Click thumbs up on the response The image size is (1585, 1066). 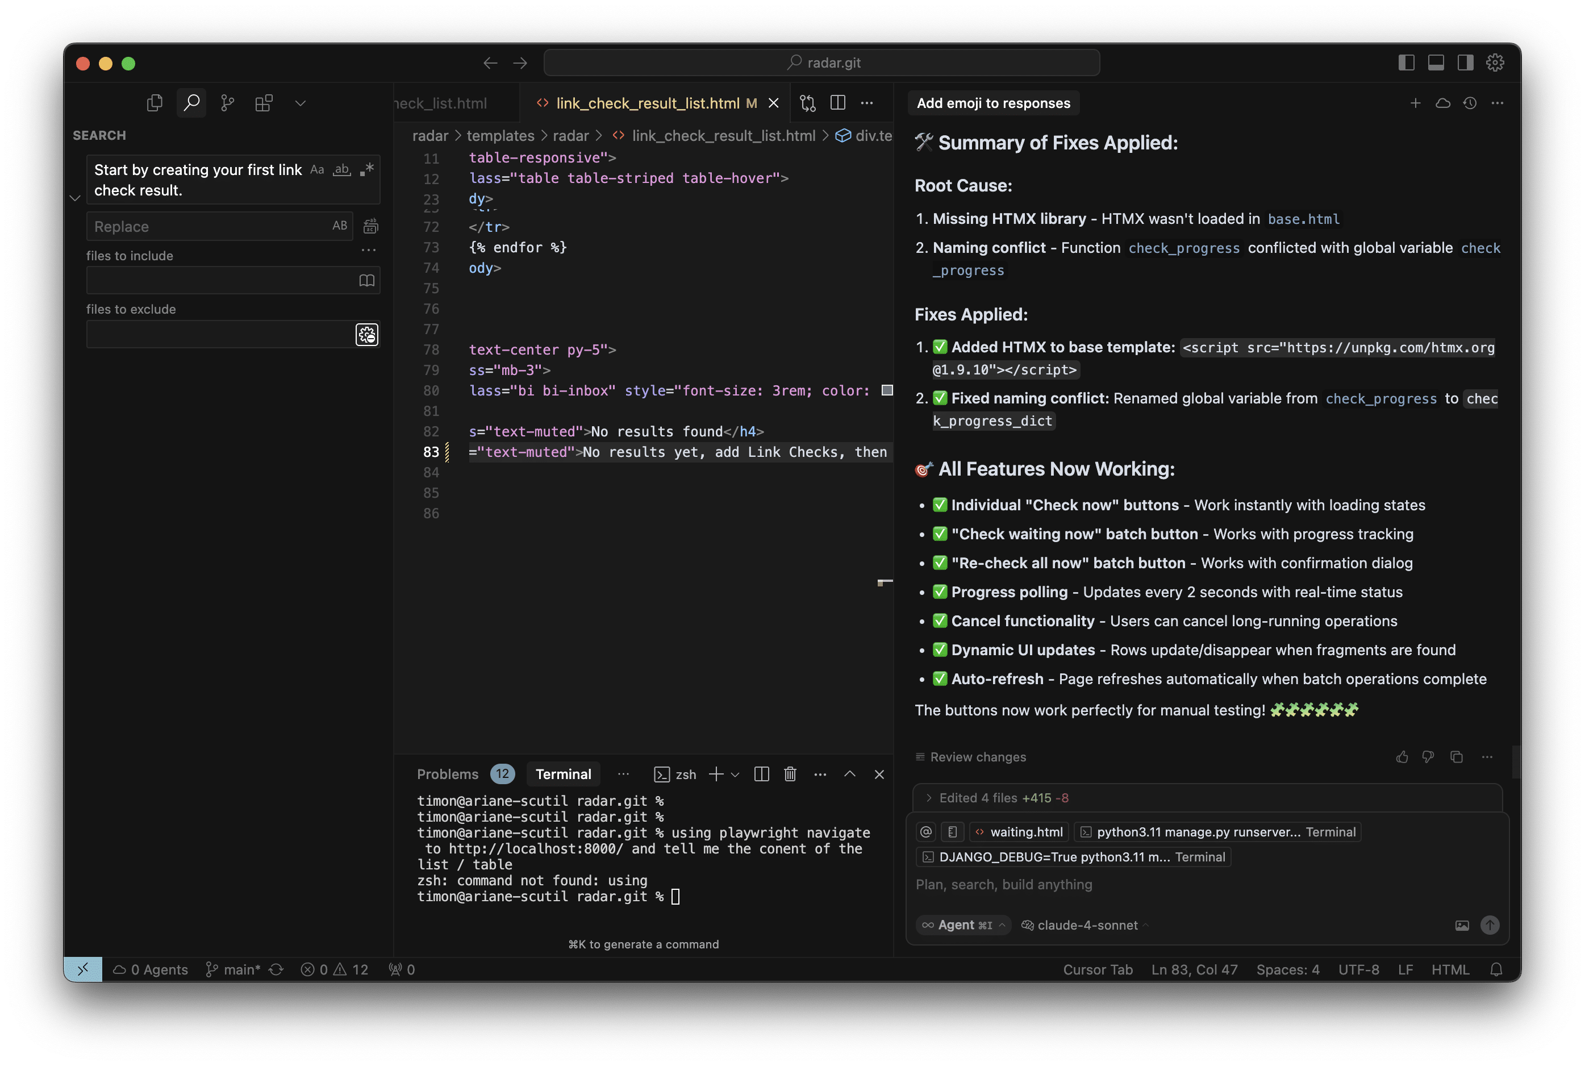pos(1402,757)
